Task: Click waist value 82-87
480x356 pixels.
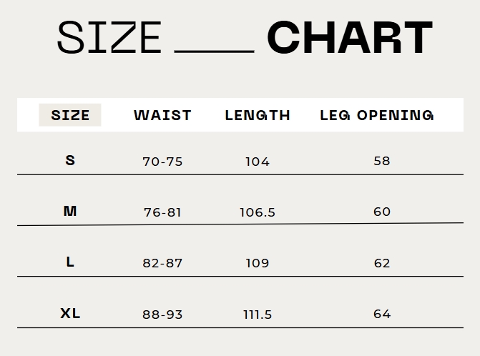Action: (x=162, y=263)
